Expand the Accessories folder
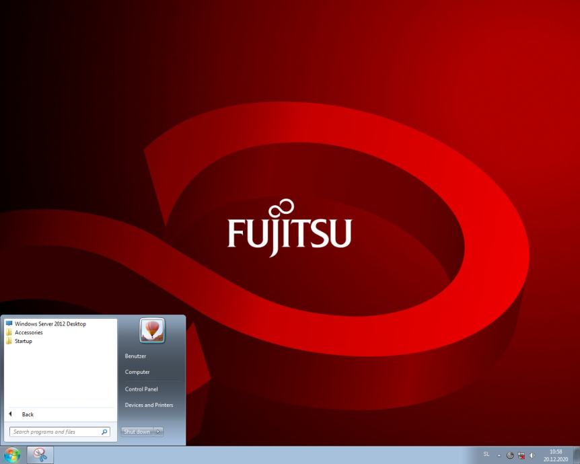The height and width of the screenshot is (464, 580). click(28, 332)
